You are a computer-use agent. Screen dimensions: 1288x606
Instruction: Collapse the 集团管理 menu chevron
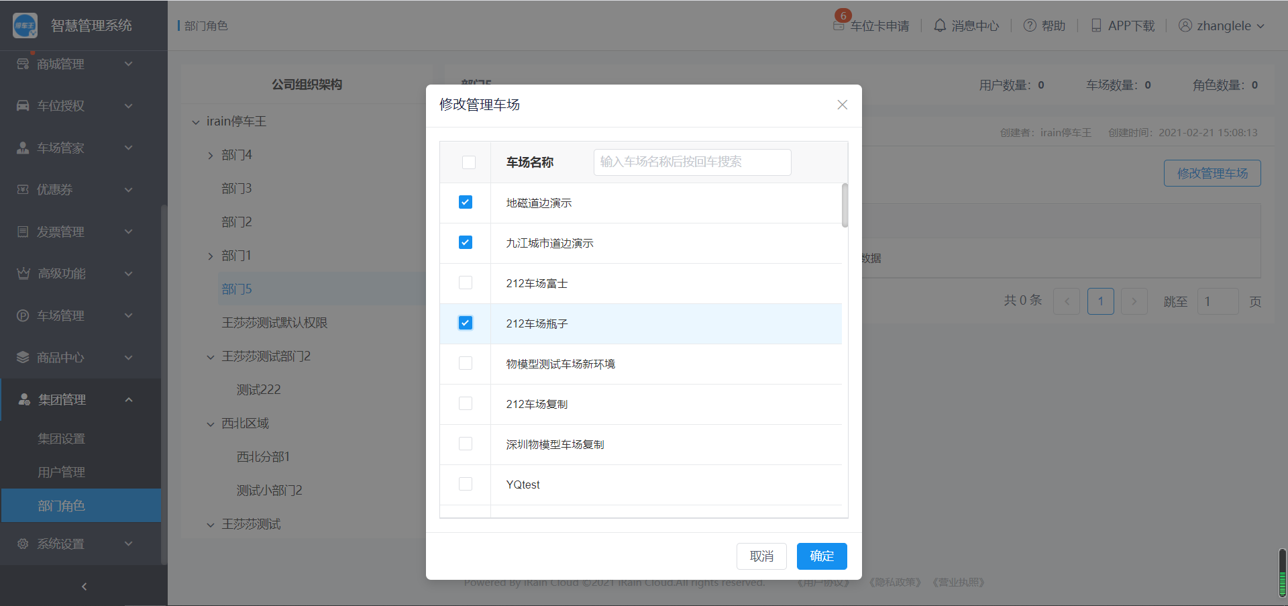(129, 399)
